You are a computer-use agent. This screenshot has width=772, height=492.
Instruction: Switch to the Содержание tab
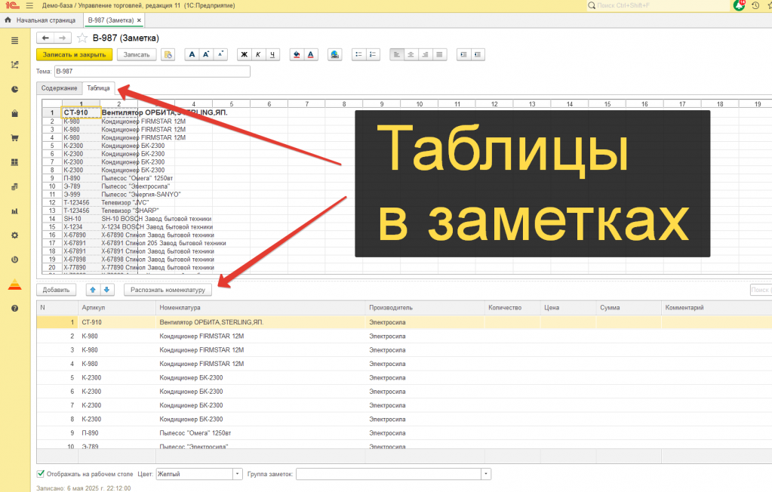59,88
